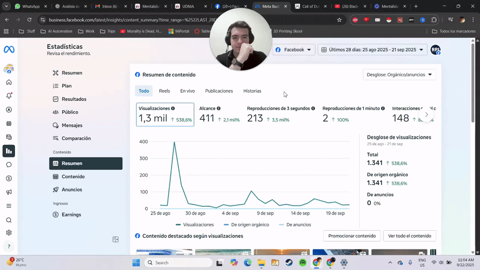Viewport: 480px width, 270px height.
Task: Switch to Publicaciones tab
Action: [219, 91]
